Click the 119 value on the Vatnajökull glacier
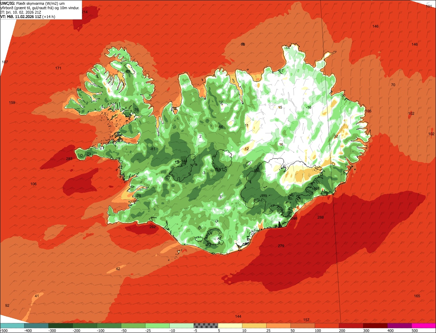This screenshot has height=333, width=436. [x=264, y=196]
